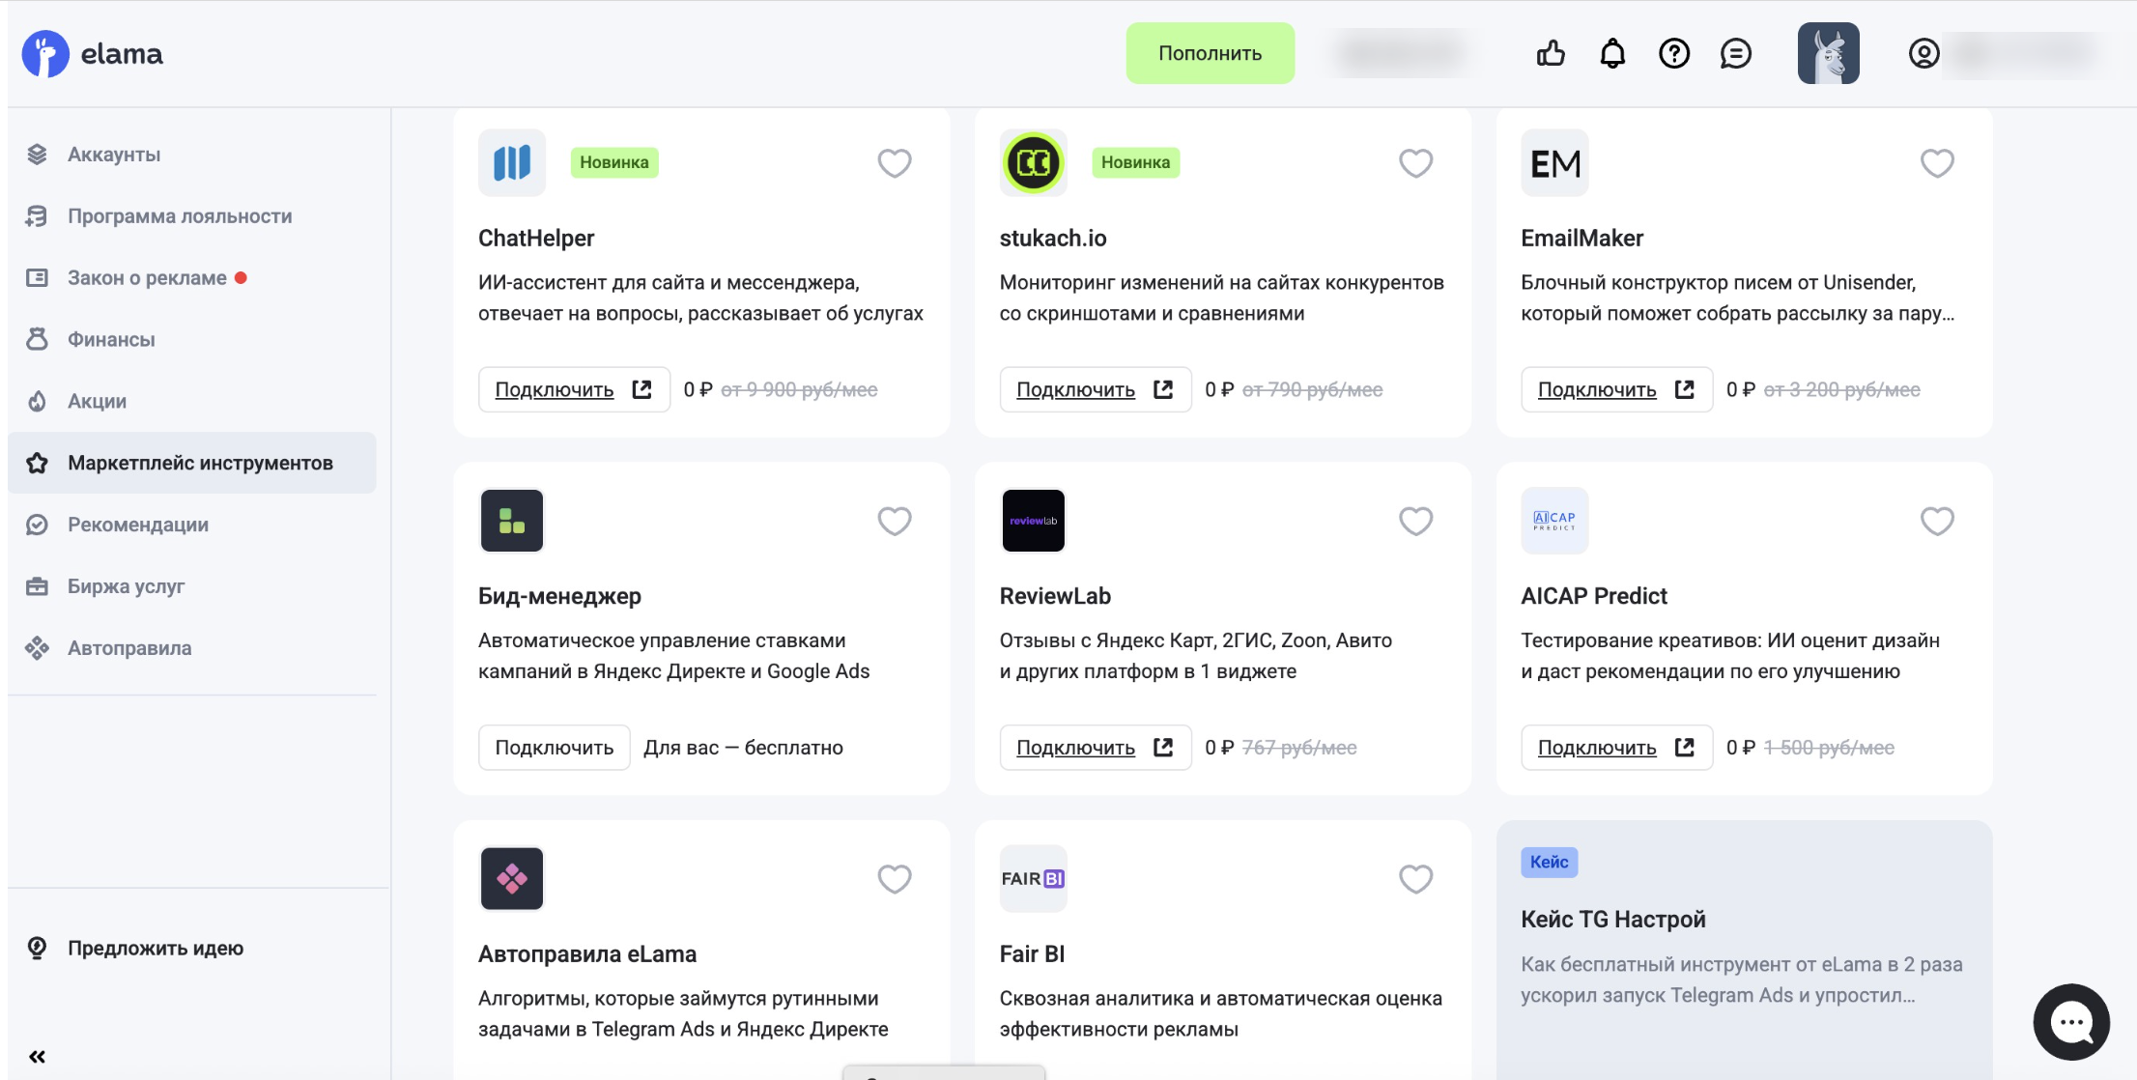Screen dimensions: 2137x1080
Task: Open the chat messages icon in header
Action: point(1736,53)
